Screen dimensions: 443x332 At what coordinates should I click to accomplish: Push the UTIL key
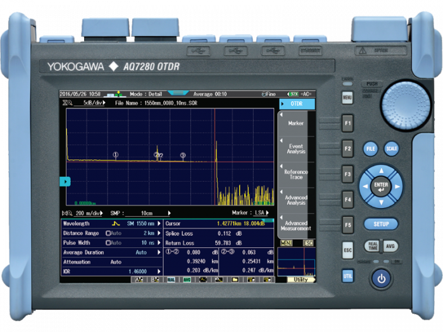347,276
